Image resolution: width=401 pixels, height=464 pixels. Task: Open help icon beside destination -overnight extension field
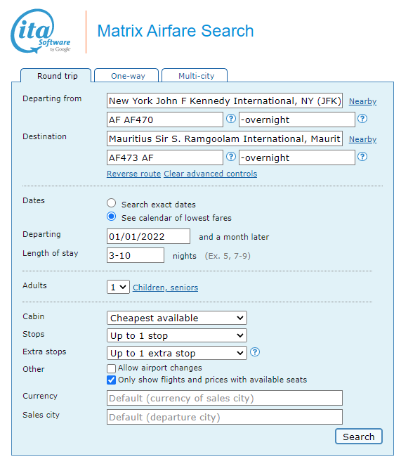pos(362,157)
